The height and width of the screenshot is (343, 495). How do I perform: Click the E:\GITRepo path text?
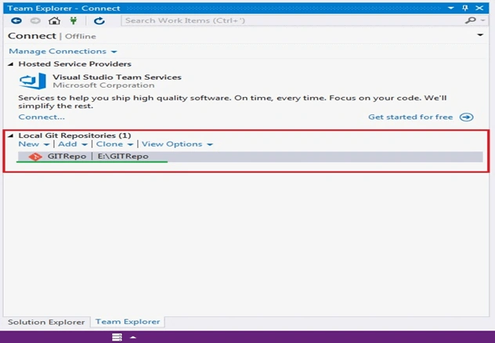(123, 156)
